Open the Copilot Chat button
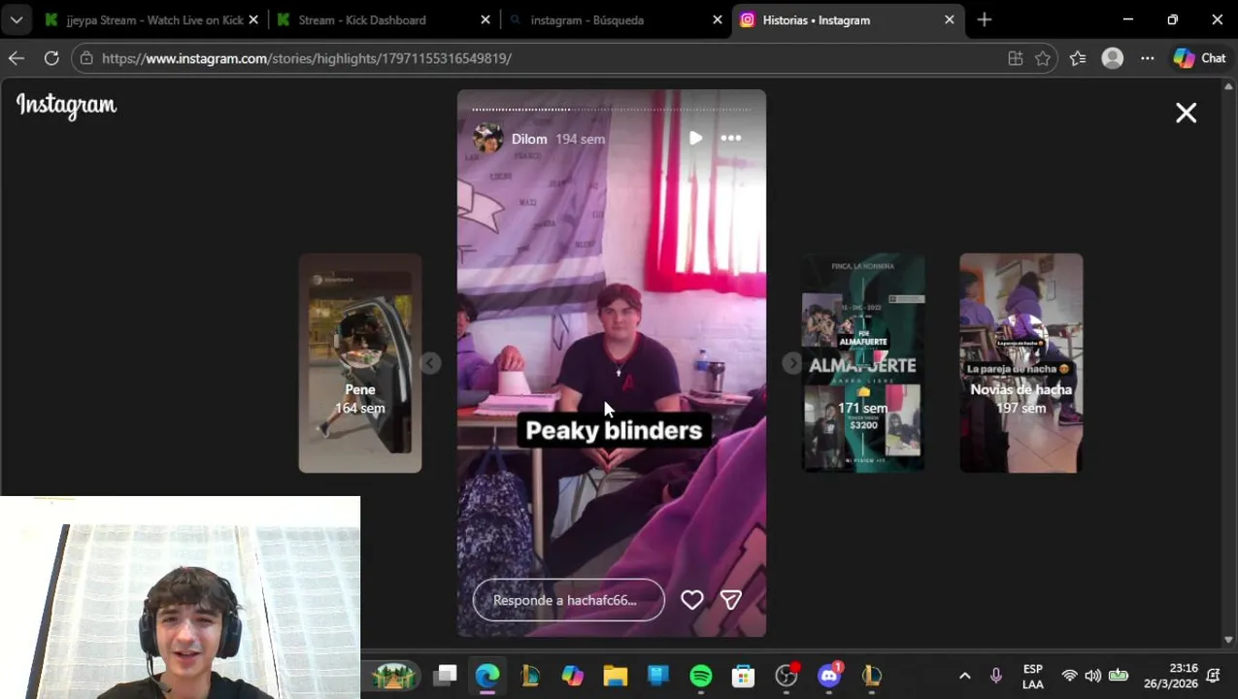Image resolution: width=1238 pixels, height=699 pixels. pos(1199,58)
